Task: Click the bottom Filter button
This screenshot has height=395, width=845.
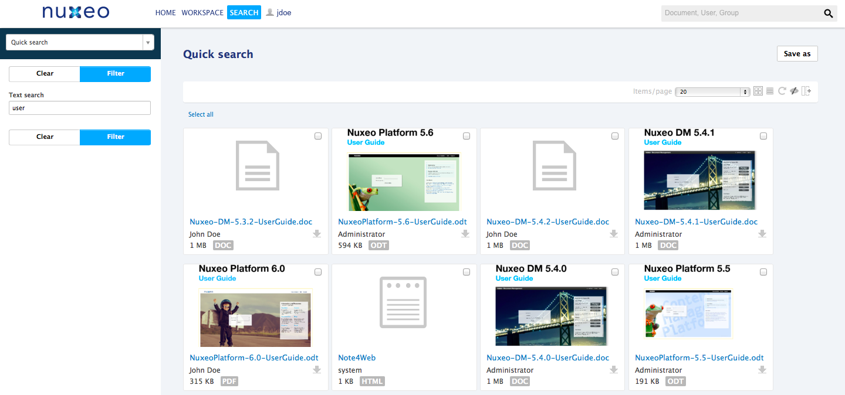Action: [116, 137]
